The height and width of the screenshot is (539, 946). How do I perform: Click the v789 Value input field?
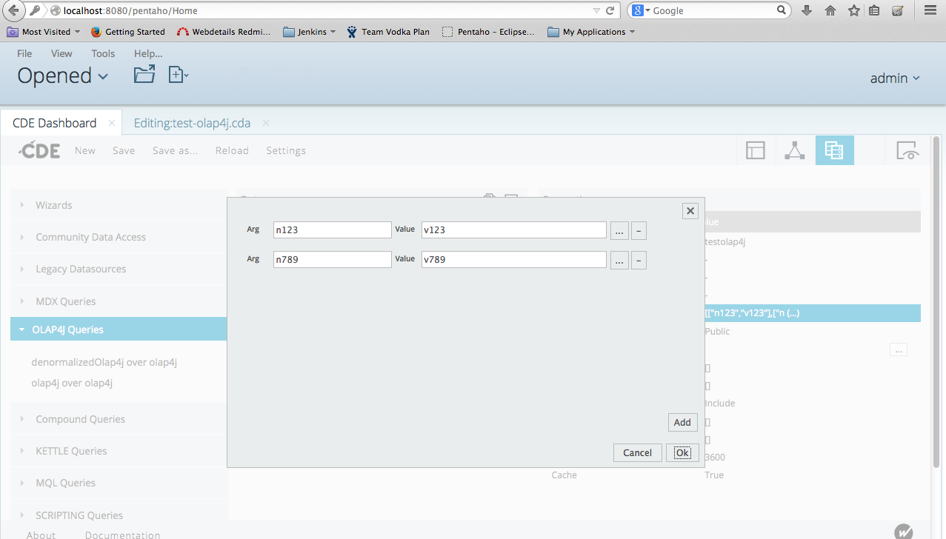click(x=514, y=260)
